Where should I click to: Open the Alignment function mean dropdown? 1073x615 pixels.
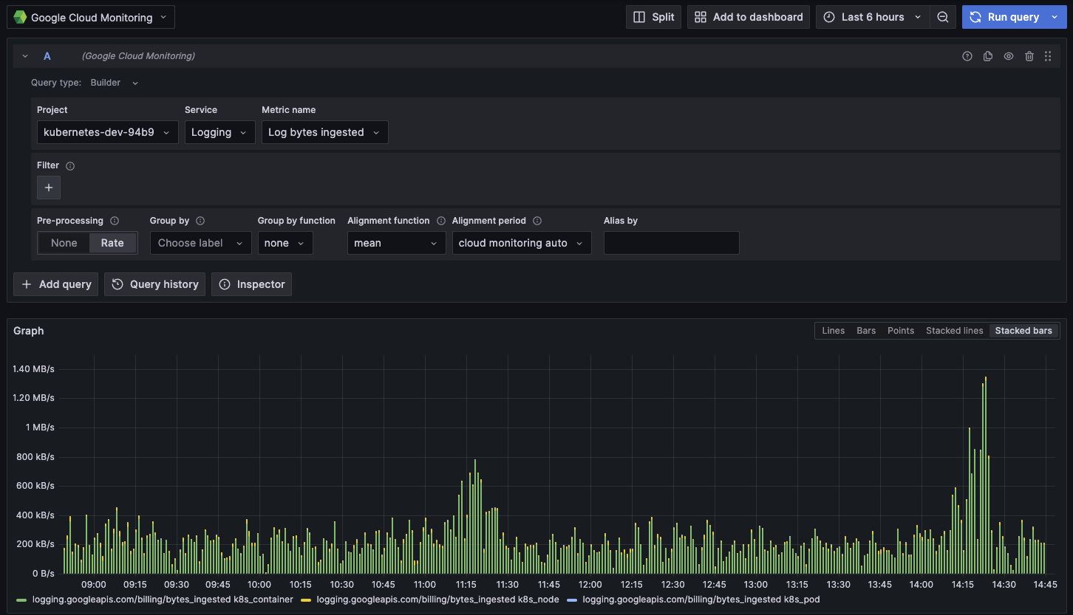coord(396,243)
